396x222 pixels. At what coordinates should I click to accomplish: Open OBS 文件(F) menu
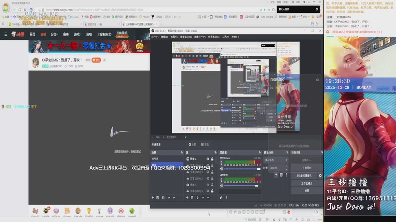155,37
